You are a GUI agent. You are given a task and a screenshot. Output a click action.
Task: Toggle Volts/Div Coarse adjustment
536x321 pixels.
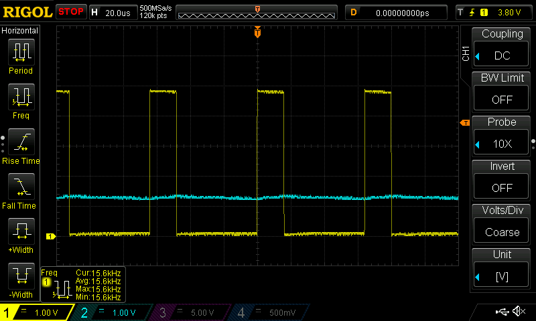(x=501, y=231)
